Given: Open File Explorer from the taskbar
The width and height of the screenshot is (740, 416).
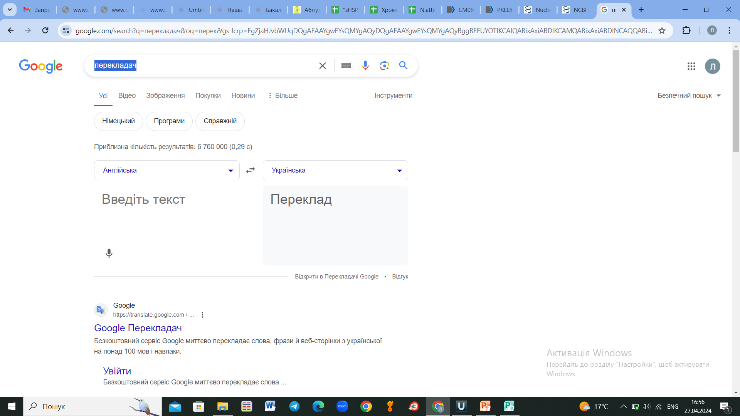Looking at the screenshot, I should point(222,406).
